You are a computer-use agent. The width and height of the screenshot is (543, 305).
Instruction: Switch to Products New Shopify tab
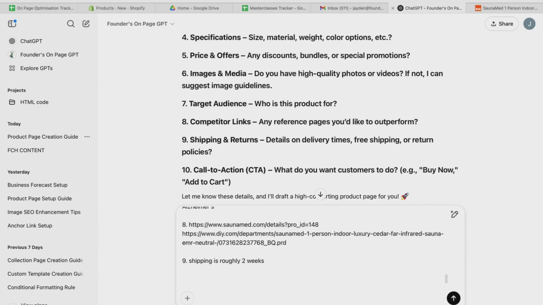[120, 8]
